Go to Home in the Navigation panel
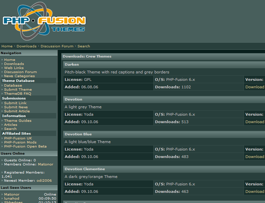Screen dimensions: 265x203 (x=9, y=60)
